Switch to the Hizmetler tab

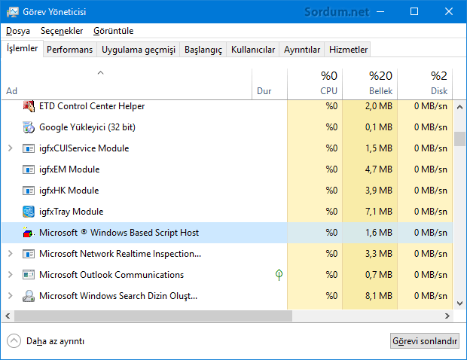(348, 50)
